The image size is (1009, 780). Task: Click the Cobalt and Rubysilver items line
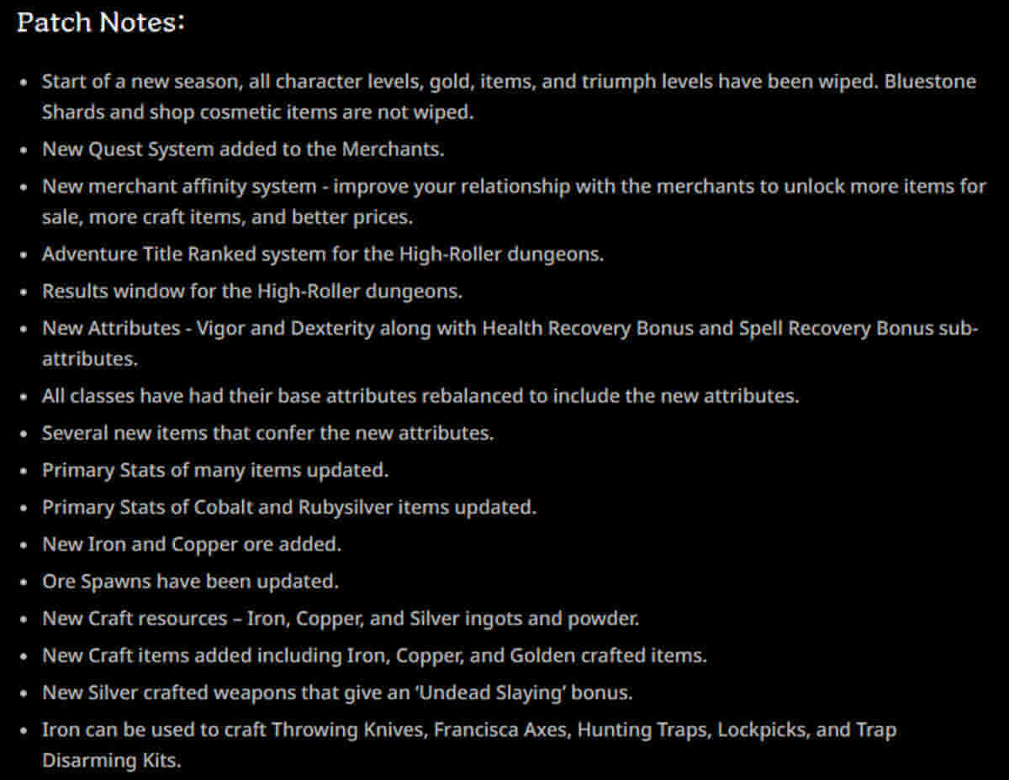click(x=289, y=507)
